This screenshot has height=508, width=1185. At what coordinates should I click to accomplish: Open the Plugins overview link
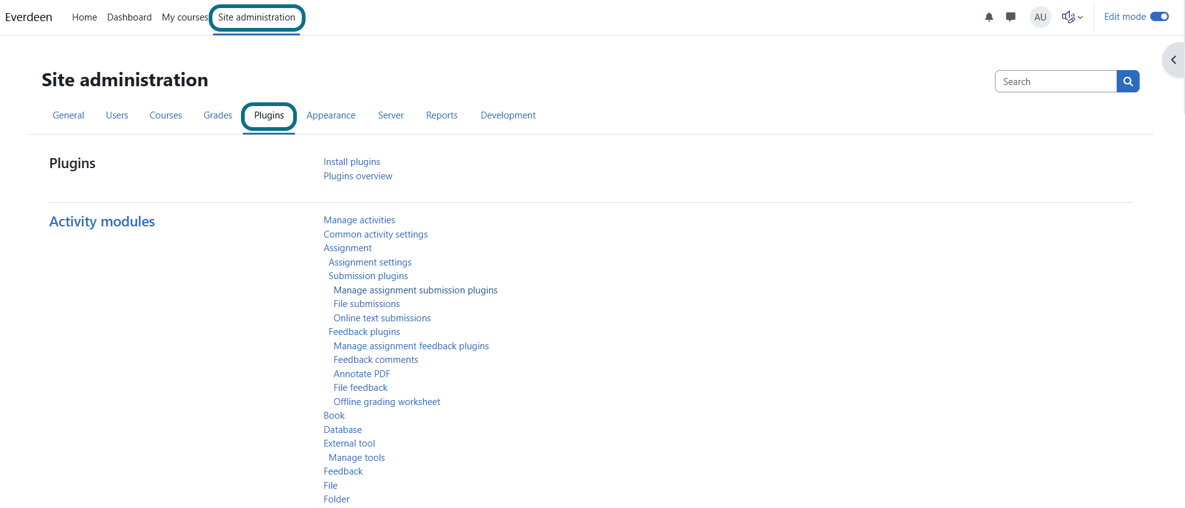(358, 176)
